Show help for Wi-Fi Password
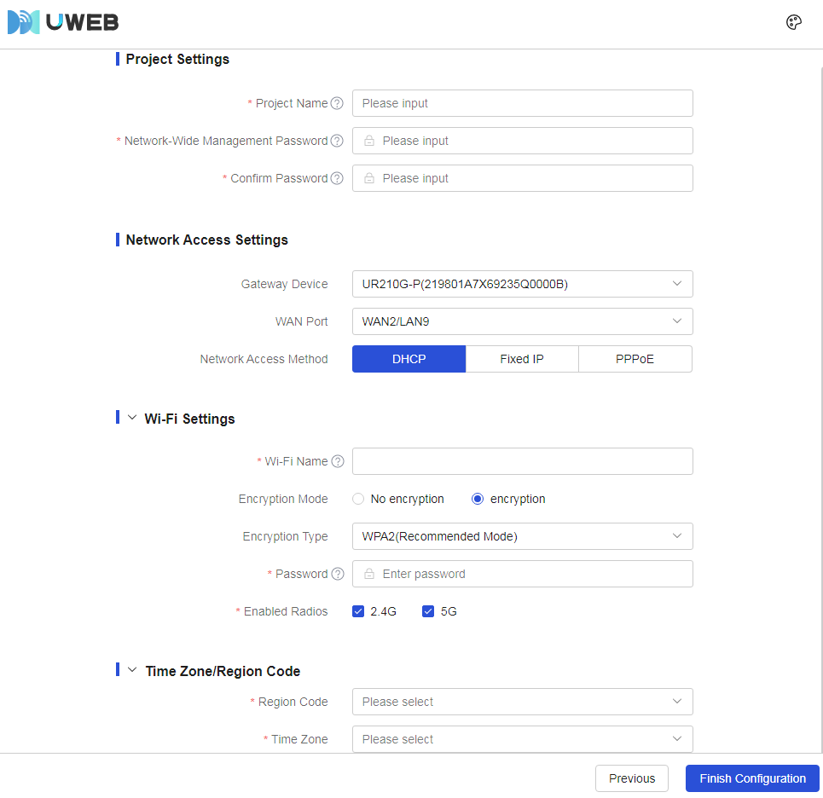The width and height of the screenshot is (823, 798). tap(338, 574)
